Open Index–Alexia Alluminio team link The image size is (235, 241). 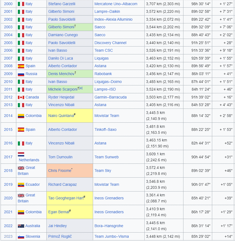click(113, 19)
